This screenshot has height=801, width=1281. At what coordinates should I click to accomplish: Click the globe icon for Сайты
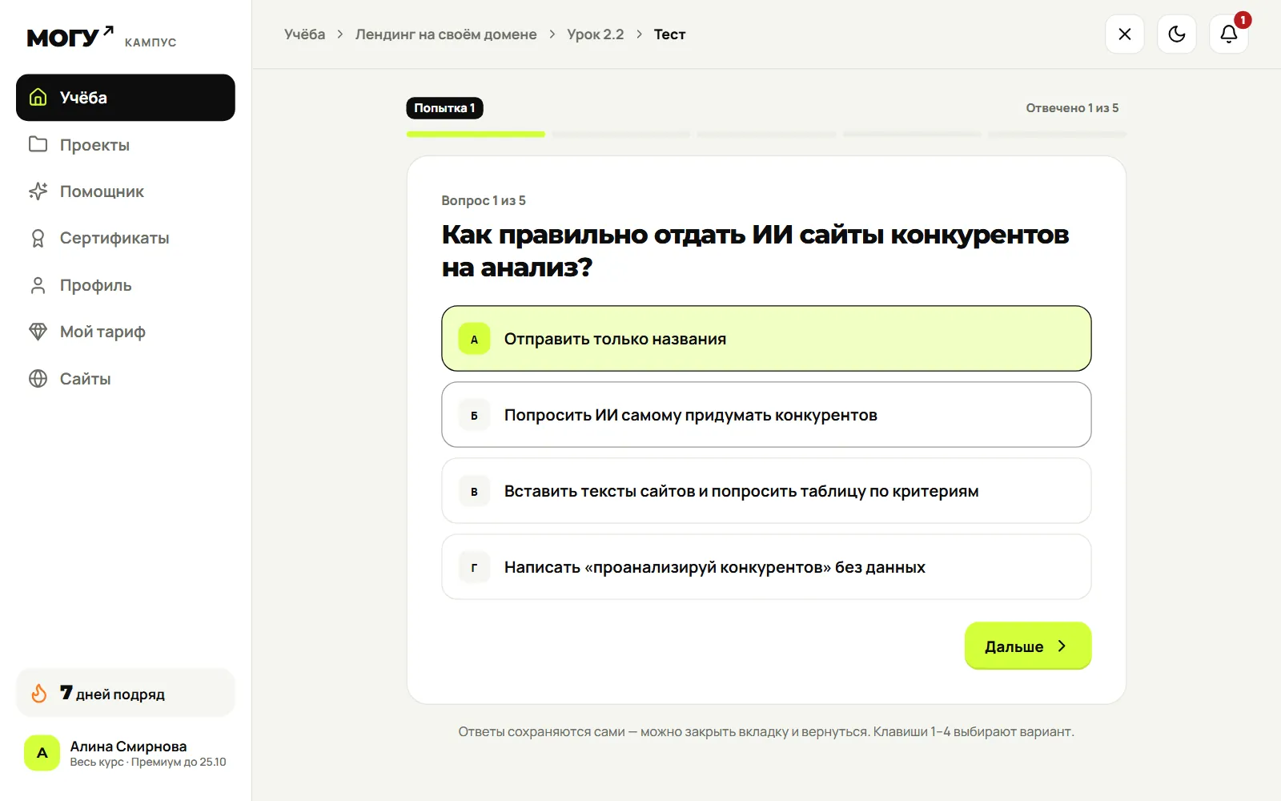(38, 379)
